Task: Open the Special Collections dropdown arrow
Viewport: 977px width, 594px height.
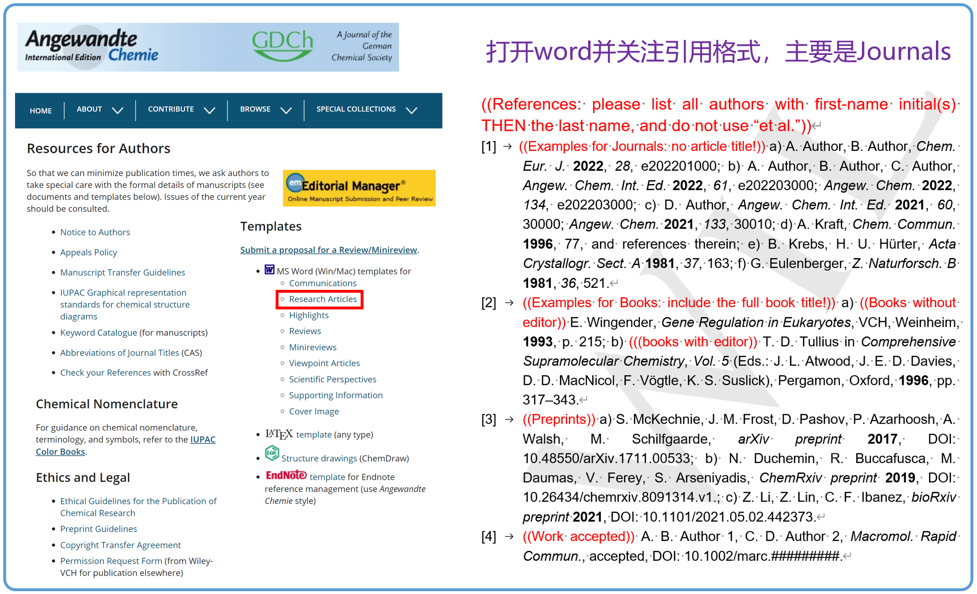Action: (x=411, y=110)
